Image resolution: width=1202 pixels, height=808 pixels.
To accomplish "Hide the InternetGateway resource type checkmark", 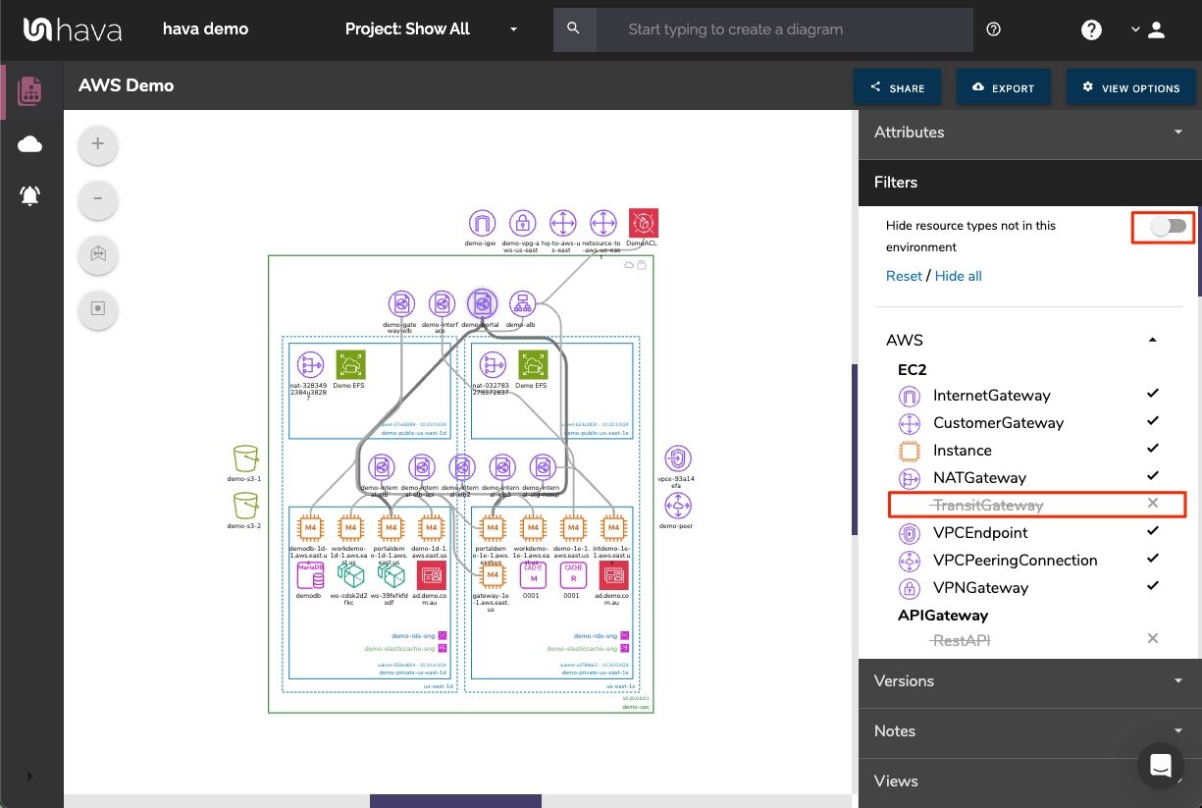I will coord(1152,394).
